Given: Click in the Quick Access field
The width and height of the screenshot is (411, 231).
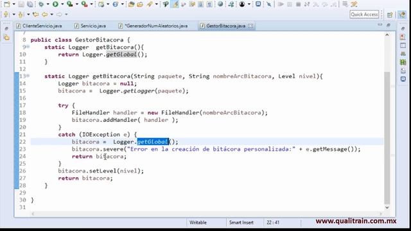Looking at the screenshot, I should click(364, 14).
